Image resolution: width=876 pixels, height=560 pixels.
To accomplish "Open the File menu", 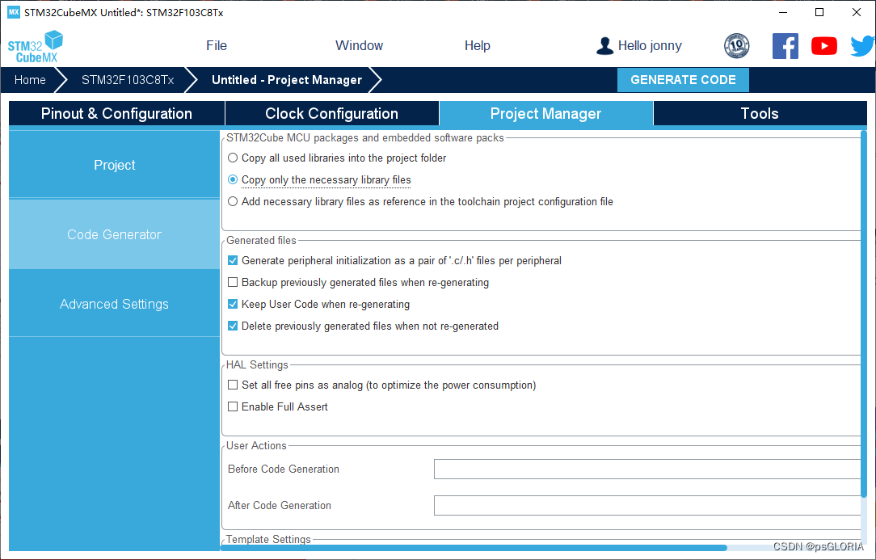I will (217, 46).
